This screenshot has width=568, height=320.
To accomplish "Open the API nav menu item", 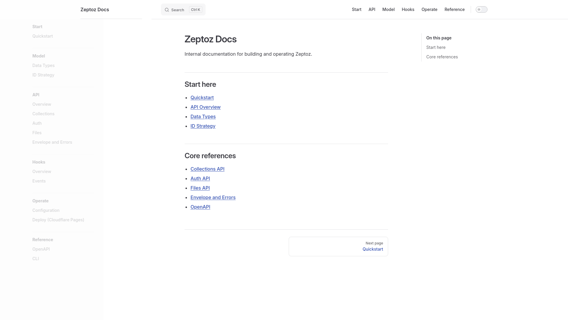I will (372, 9).
